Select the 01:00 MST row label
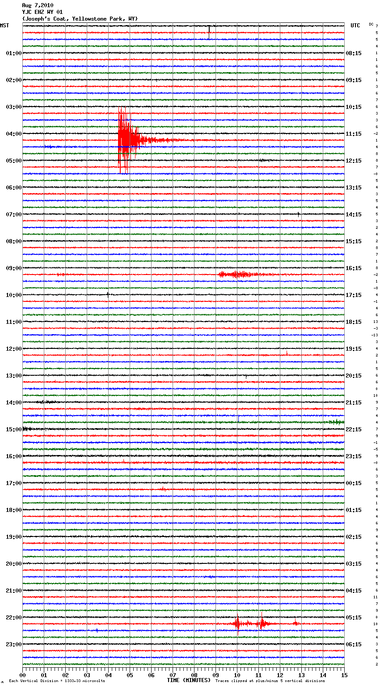The width and height of the screenshot is (380, 687). (x=14, y=53)
